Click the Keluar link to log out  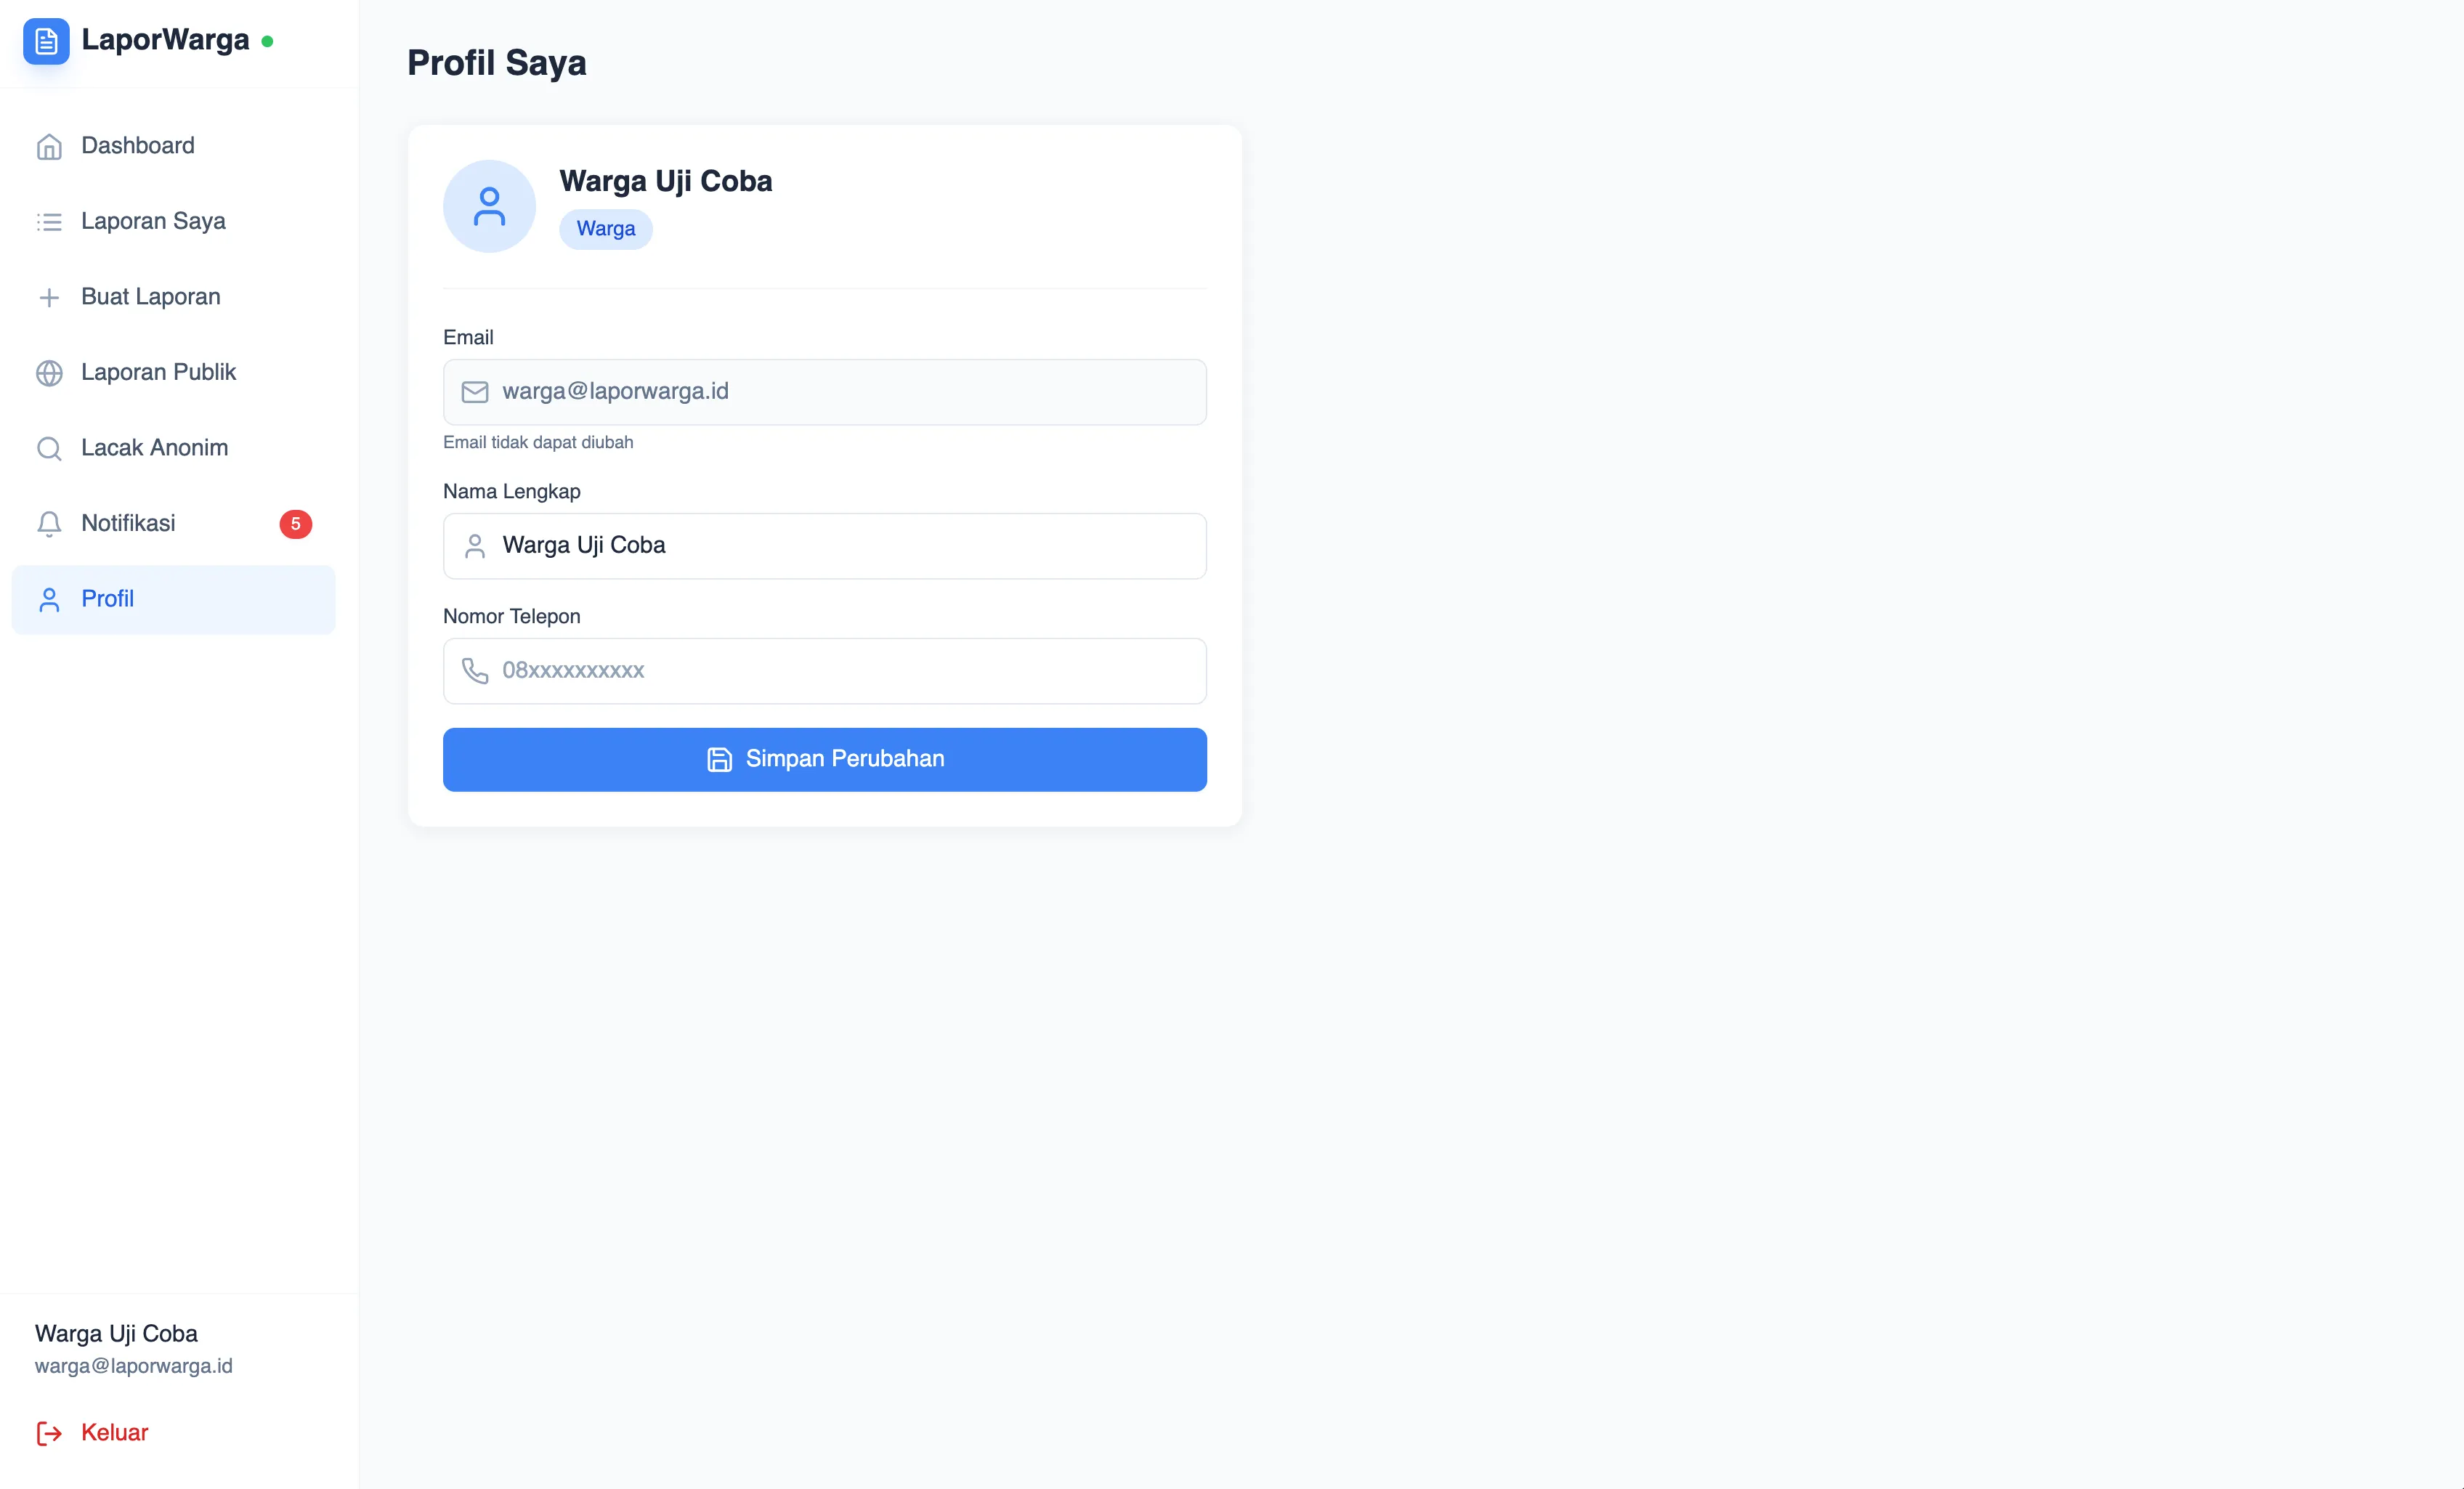point(114,1432)
